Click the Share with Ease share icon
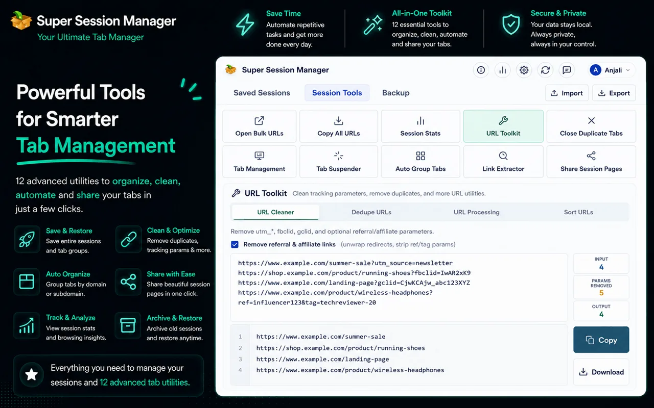654x408 pixels. 128,282
